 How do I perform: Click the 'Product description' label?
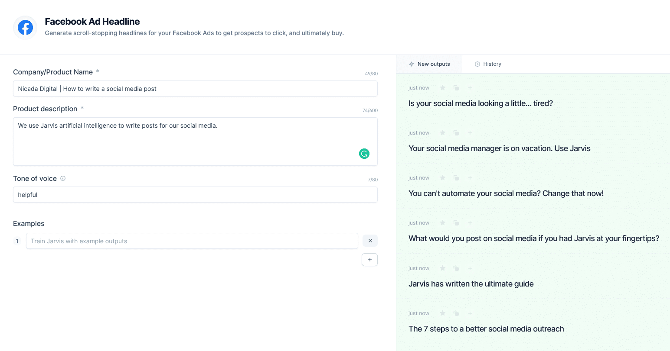click(45, 109)
